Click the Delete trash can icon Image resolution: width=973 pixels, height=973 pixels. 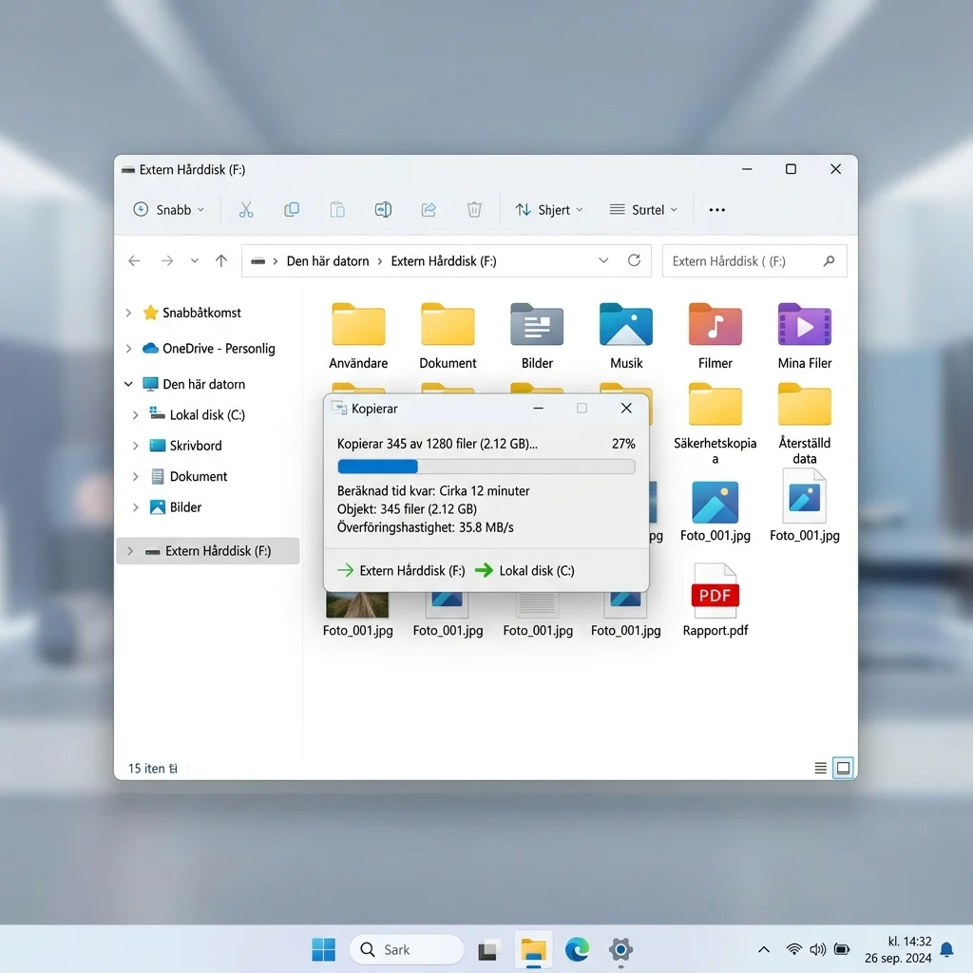[x=474, y=210]
